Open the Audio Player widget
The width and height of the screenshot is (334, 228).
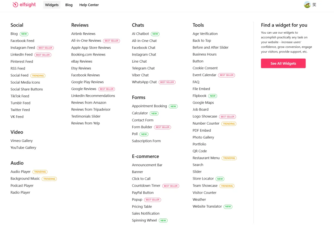[x=20, y=172]
